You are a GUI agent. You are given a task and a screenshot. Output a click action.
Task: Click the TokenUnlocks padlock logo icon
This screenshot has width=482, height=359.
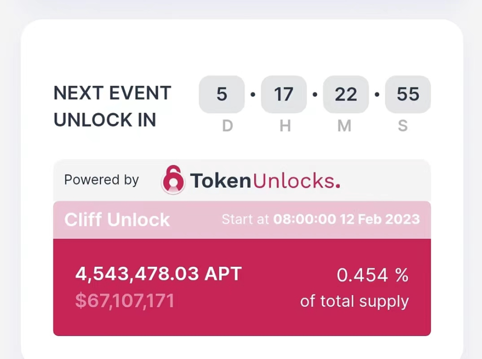(x=173, y=180)
